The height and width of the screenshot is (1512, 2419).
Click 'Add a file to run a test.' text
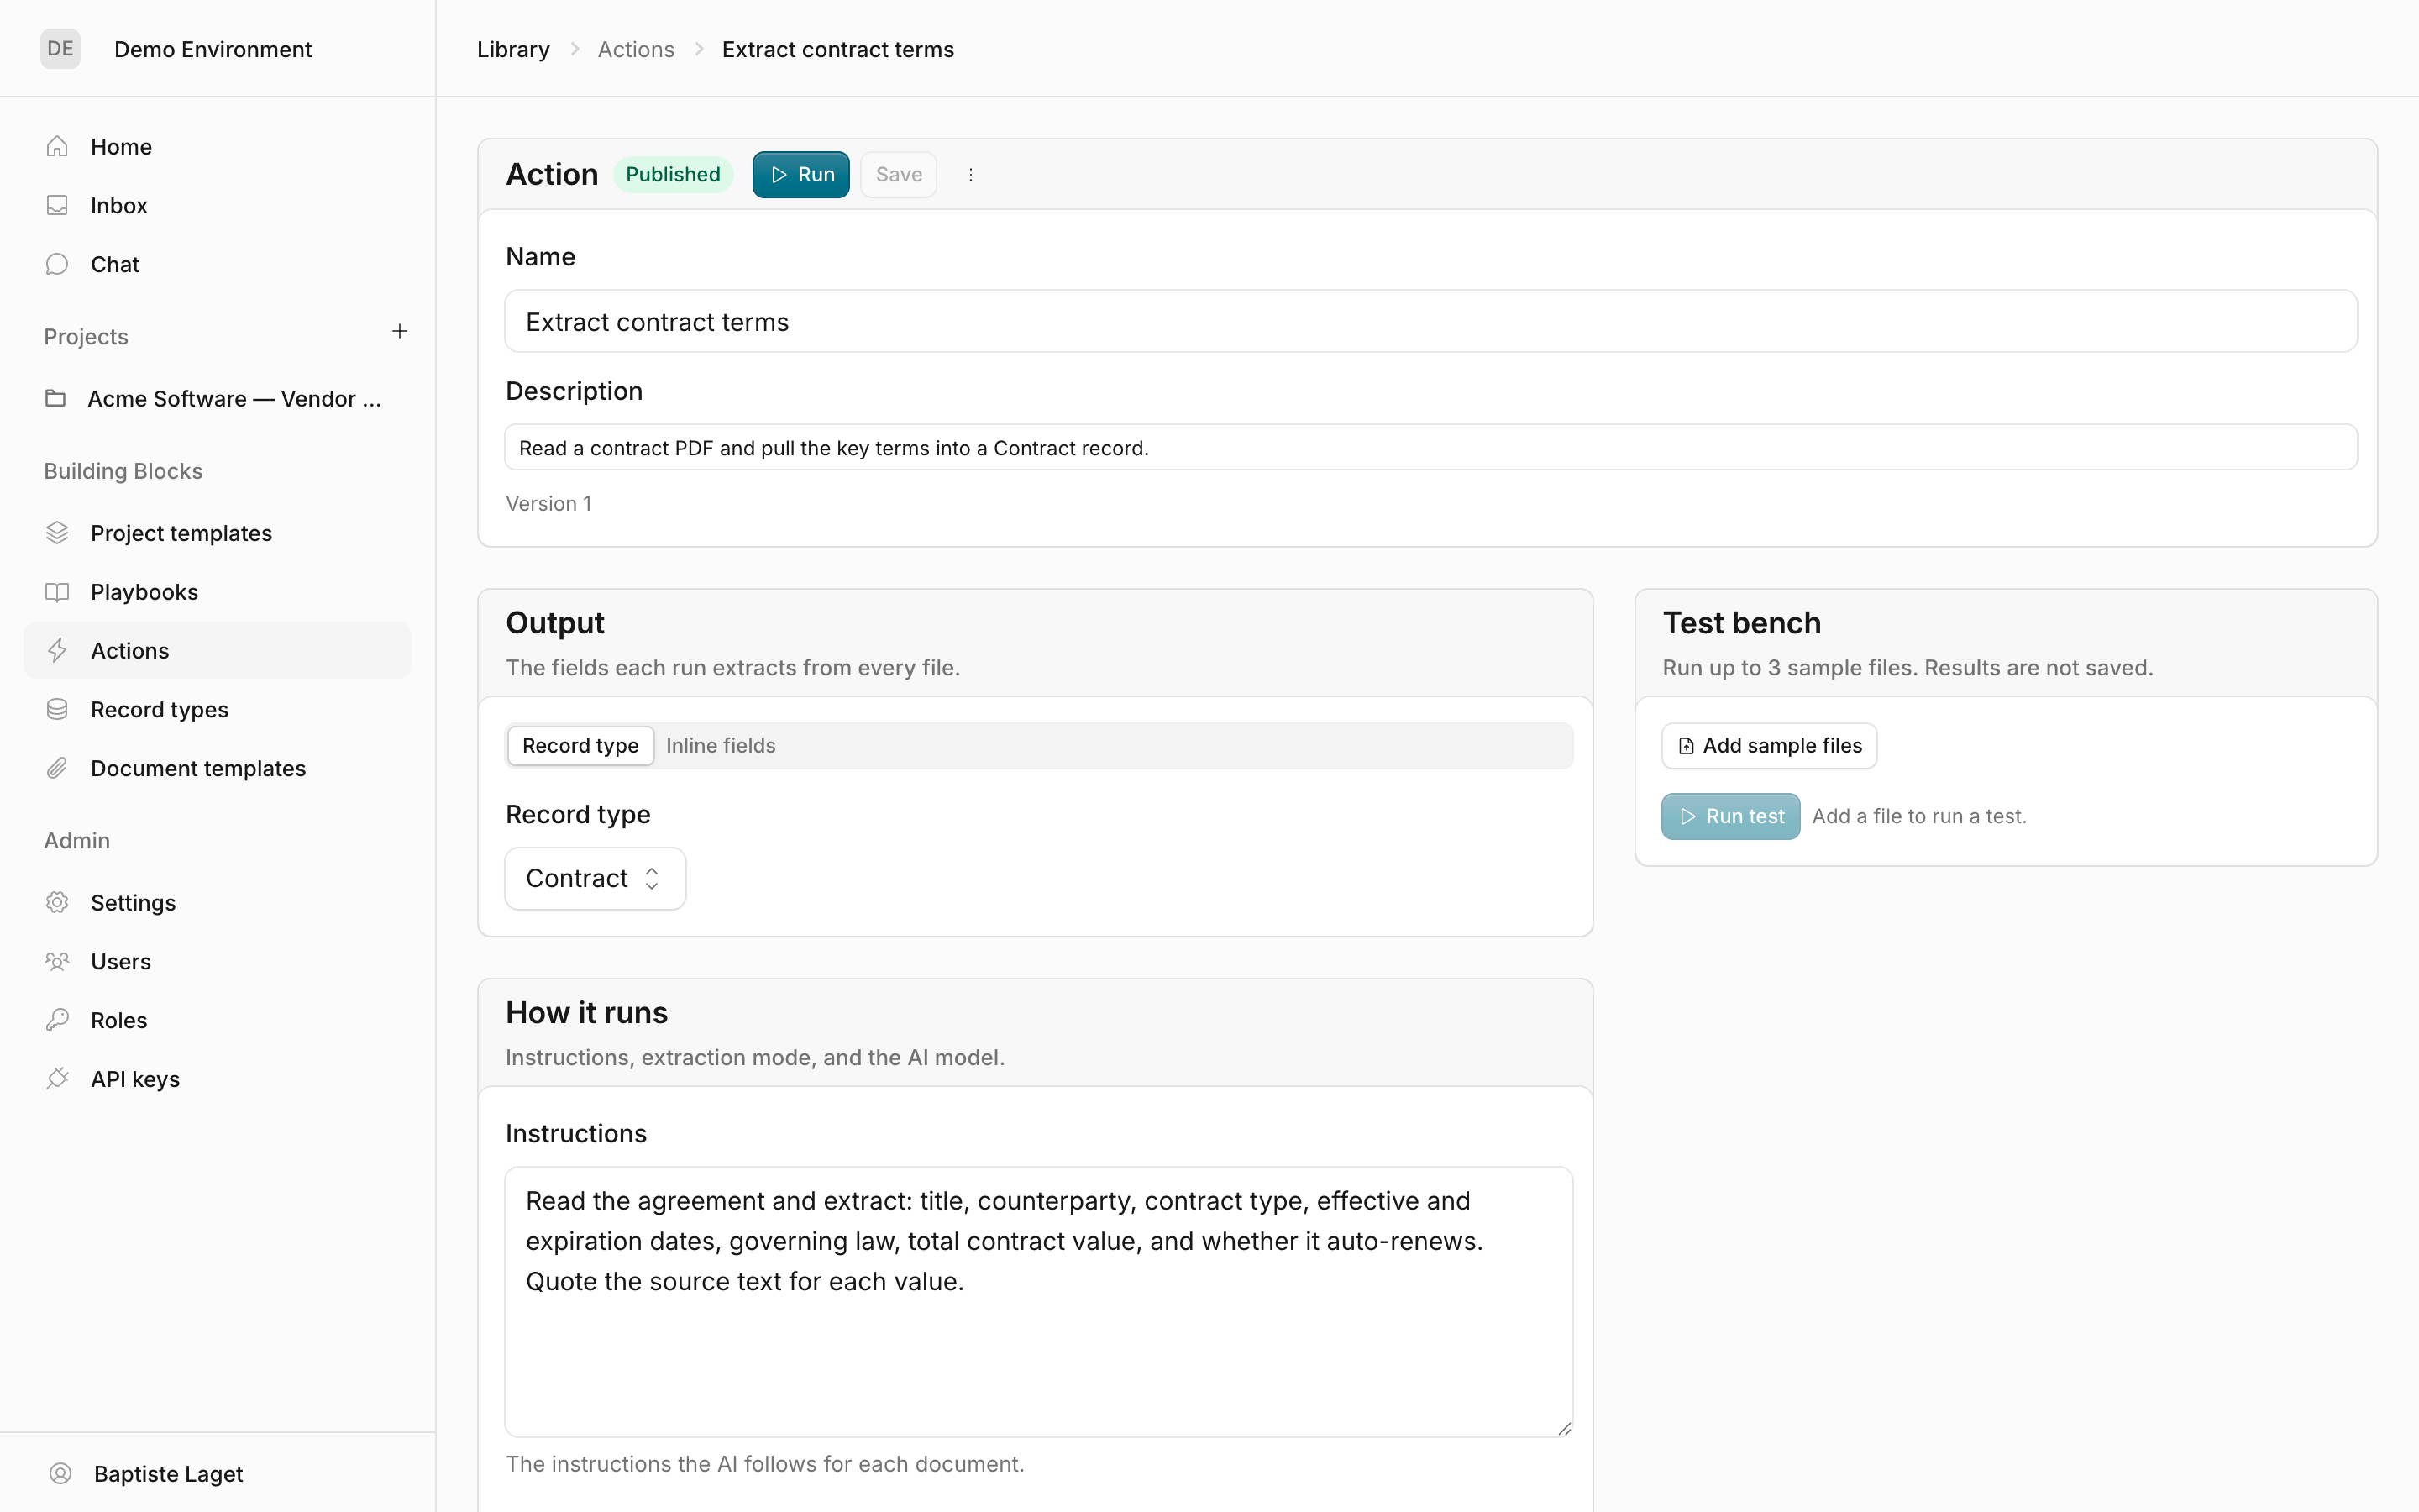[1919, 816]
